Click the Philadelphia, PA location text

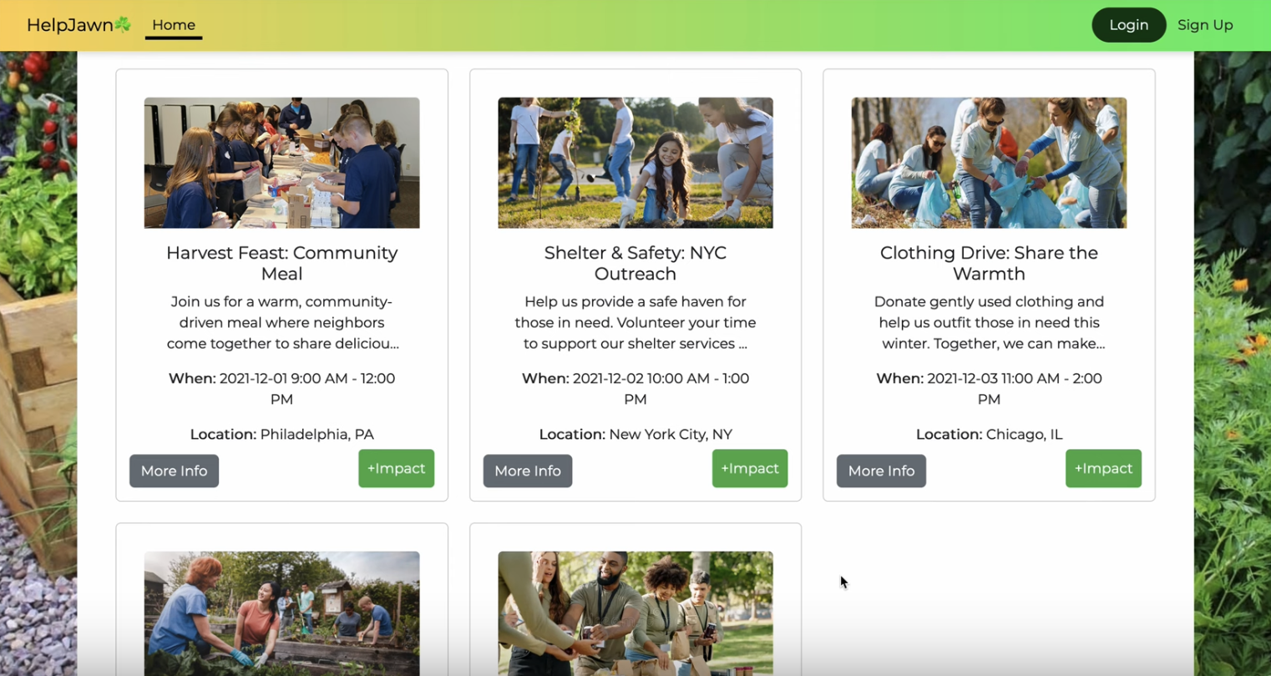317,434
